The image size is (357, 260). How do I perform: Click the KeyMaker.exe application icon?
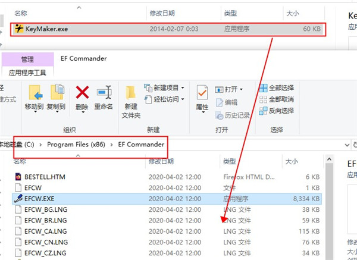[x=19, y=29]
